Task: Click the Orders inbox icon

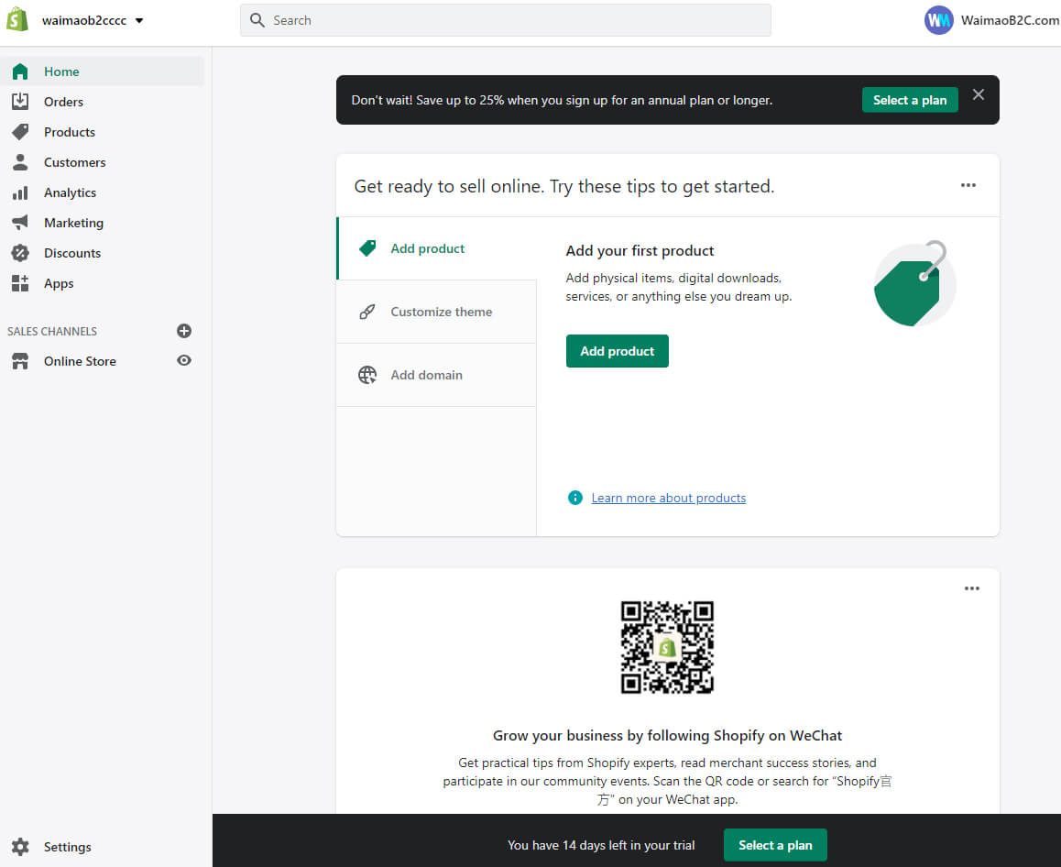Action: click(x=20, y=102)
